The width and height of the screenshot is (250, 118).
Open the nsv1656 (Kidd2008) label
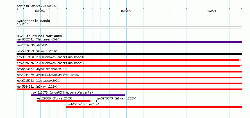[32, 45]
